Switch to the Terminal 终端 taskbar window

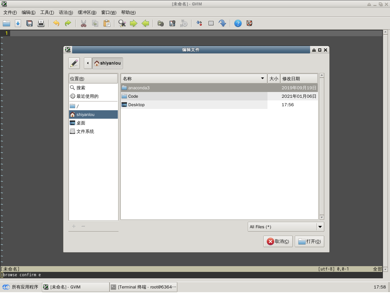click(144, 287)
